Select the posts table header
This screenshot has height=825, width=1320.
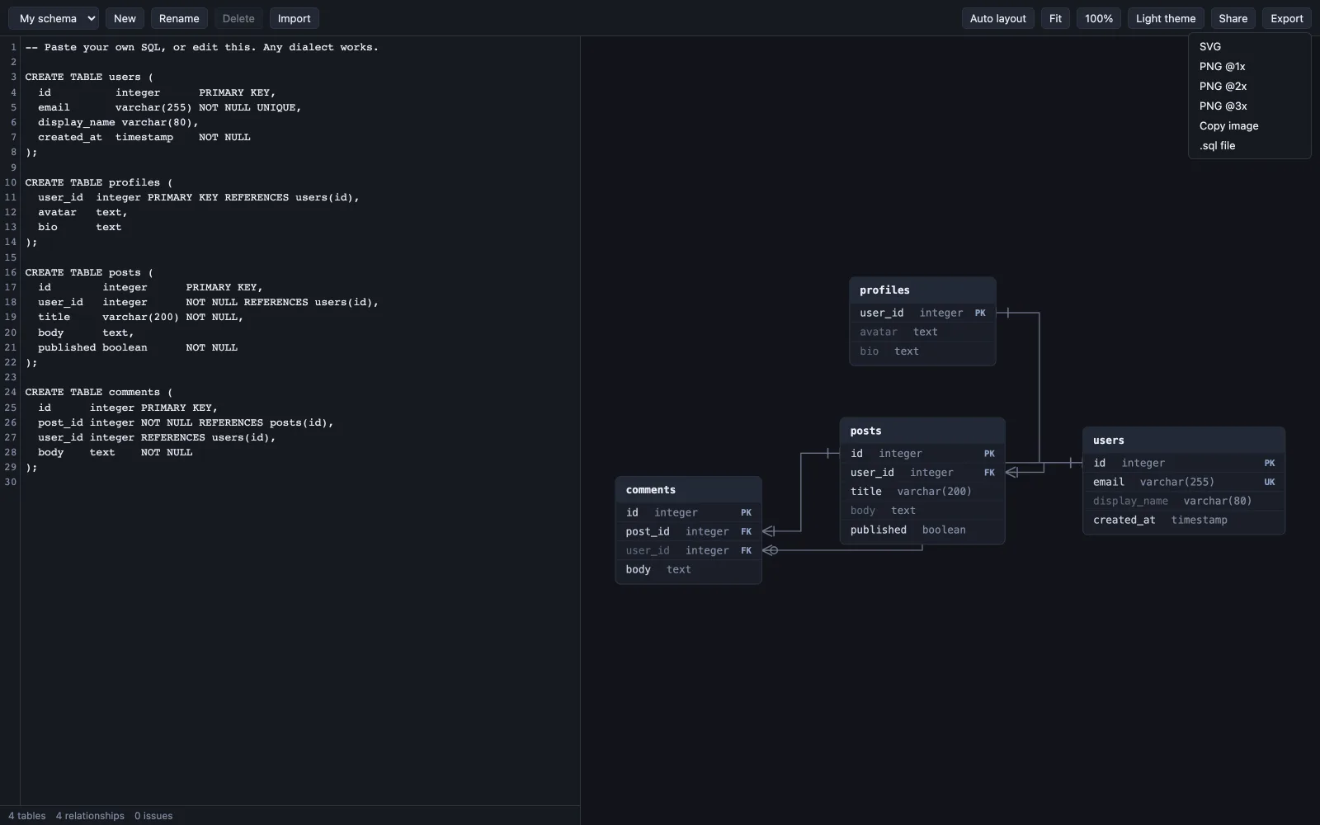tap(922, 431)
